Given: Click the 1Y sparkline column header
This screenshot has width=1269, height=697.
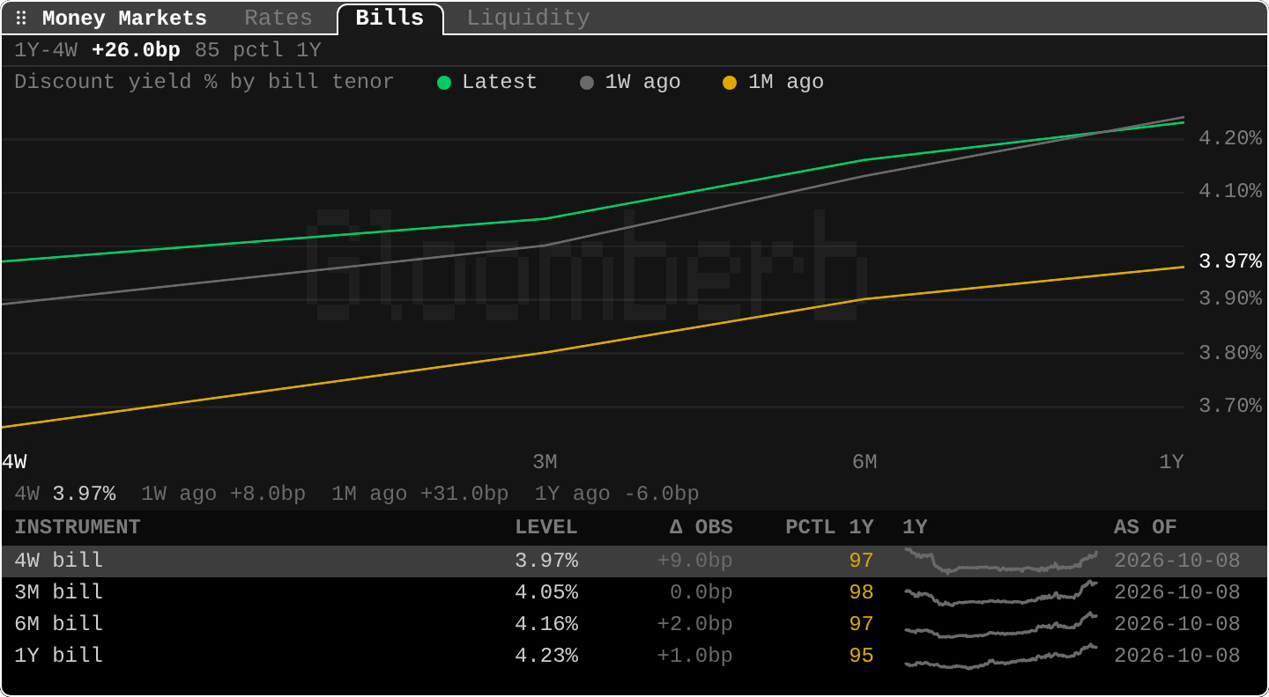Looking at the screenshot, I should [915, 527].
